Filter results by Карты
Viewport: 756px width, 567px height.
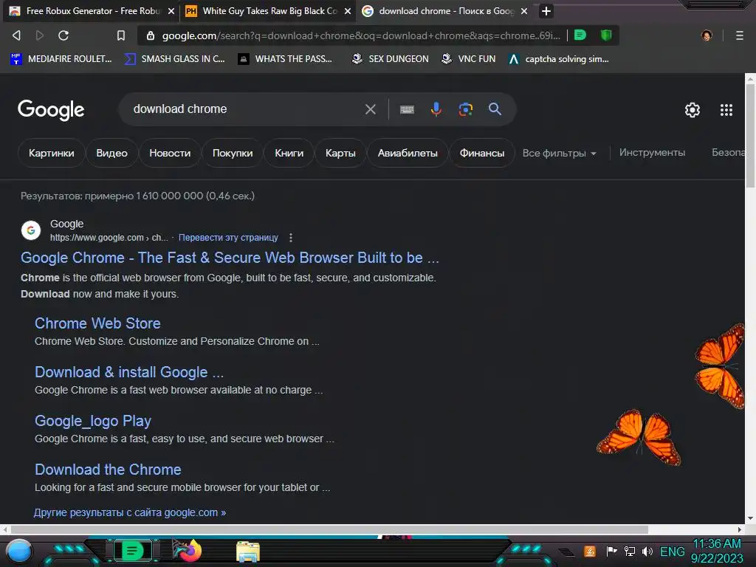[x=340, y=154]
